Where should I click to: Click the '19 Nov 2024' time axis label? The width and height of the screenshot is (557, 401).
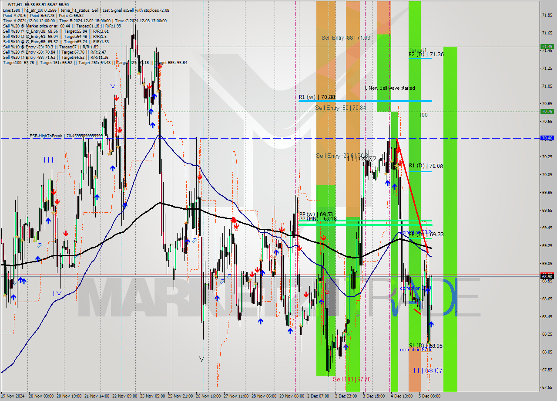13,396
